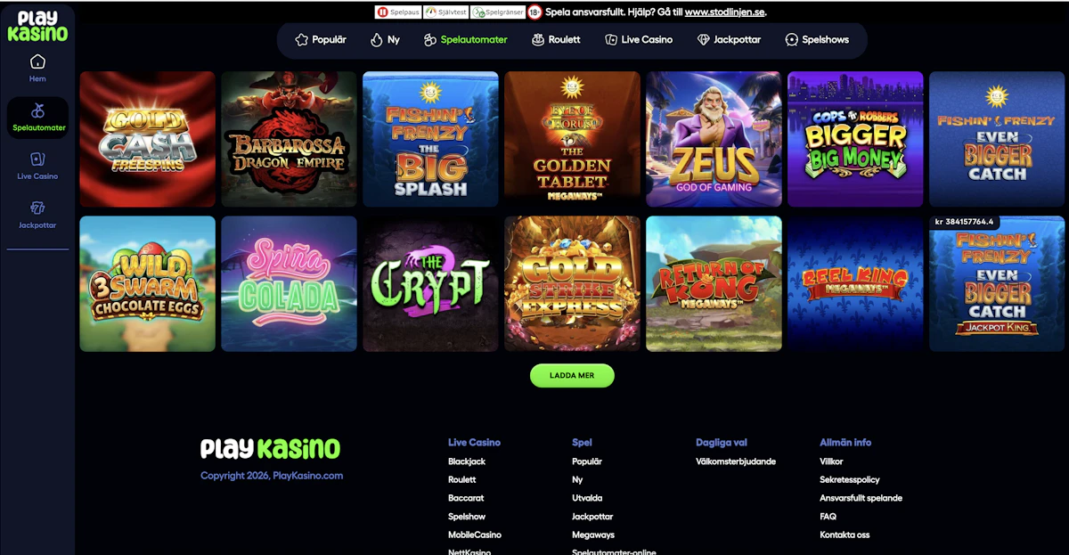Image resolution: width=1069 pixels, height=555 pixels.
Task: Open the Självtest badge icon
Action: [446, 12]
